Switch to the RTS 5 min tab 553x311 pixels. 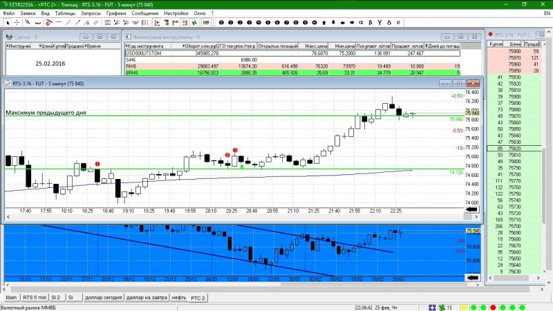tap(35, 298)
